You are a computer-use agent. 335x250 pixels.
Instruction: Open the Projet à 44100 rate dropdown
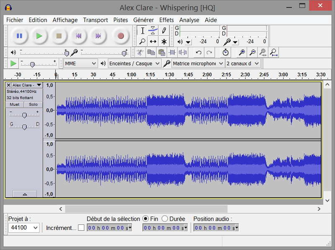click(x=24, y=227)
